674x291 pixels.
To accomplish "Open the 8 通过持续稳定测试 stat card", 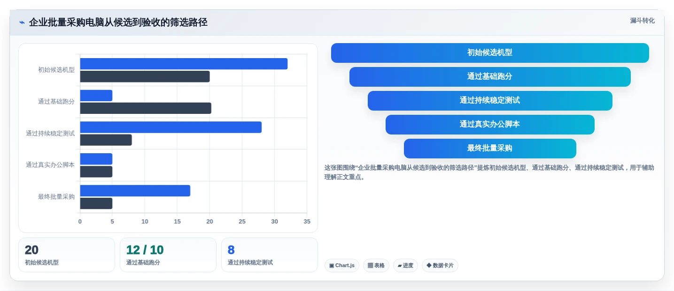I will [270, 255].
